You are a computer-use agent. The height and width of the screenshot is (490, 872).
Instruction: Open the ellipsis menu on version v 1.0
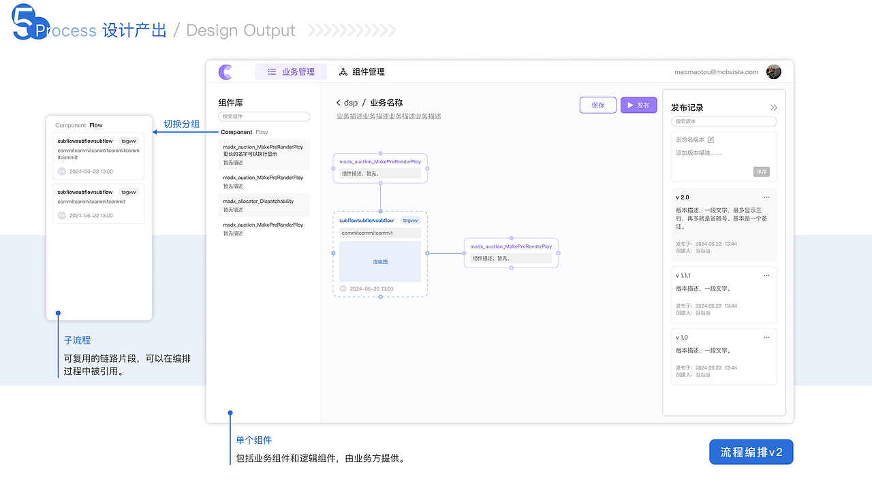pyautogui.click(x=766, y=336)
